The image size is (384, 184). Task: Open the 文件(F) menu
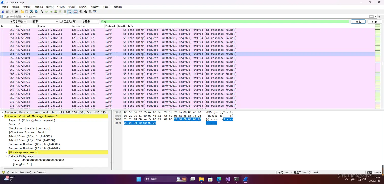tap(5, 7)
